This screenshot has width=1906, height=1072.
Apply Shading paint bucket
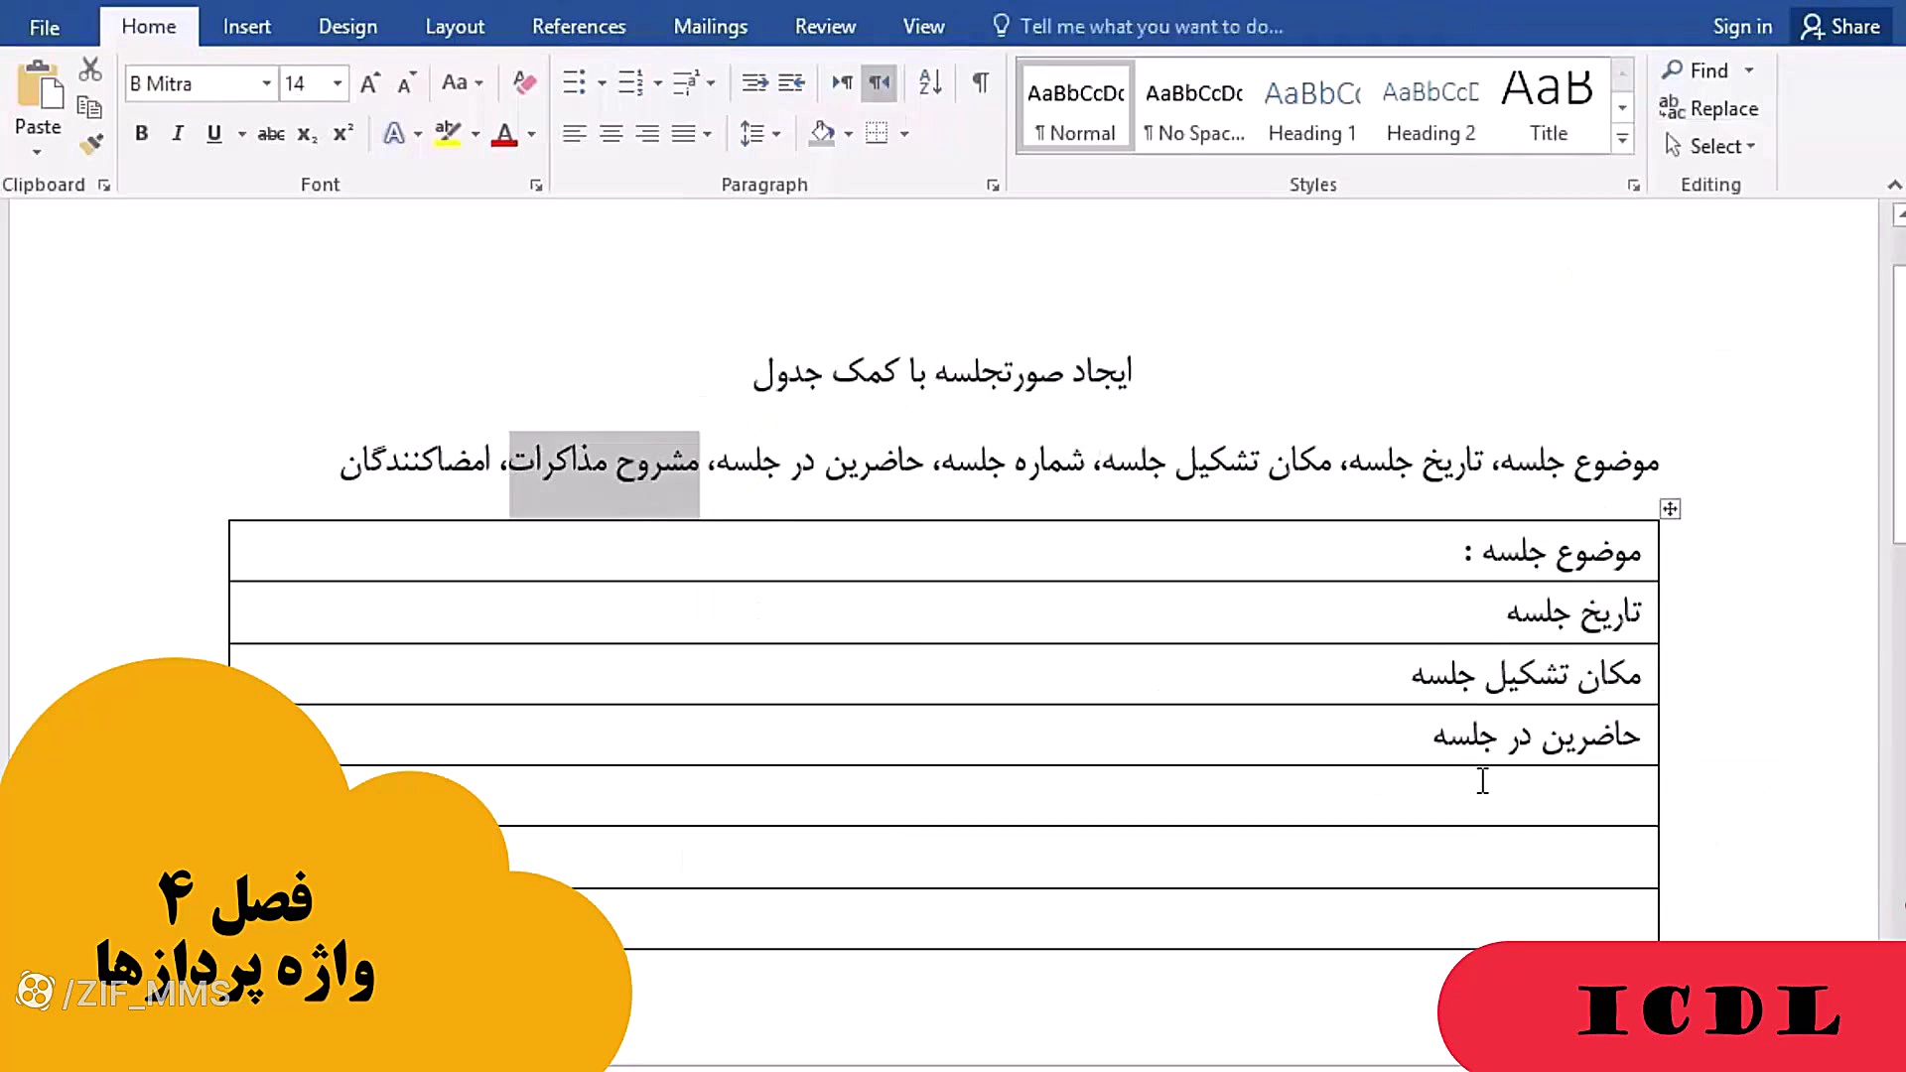[x=822, y=134]
